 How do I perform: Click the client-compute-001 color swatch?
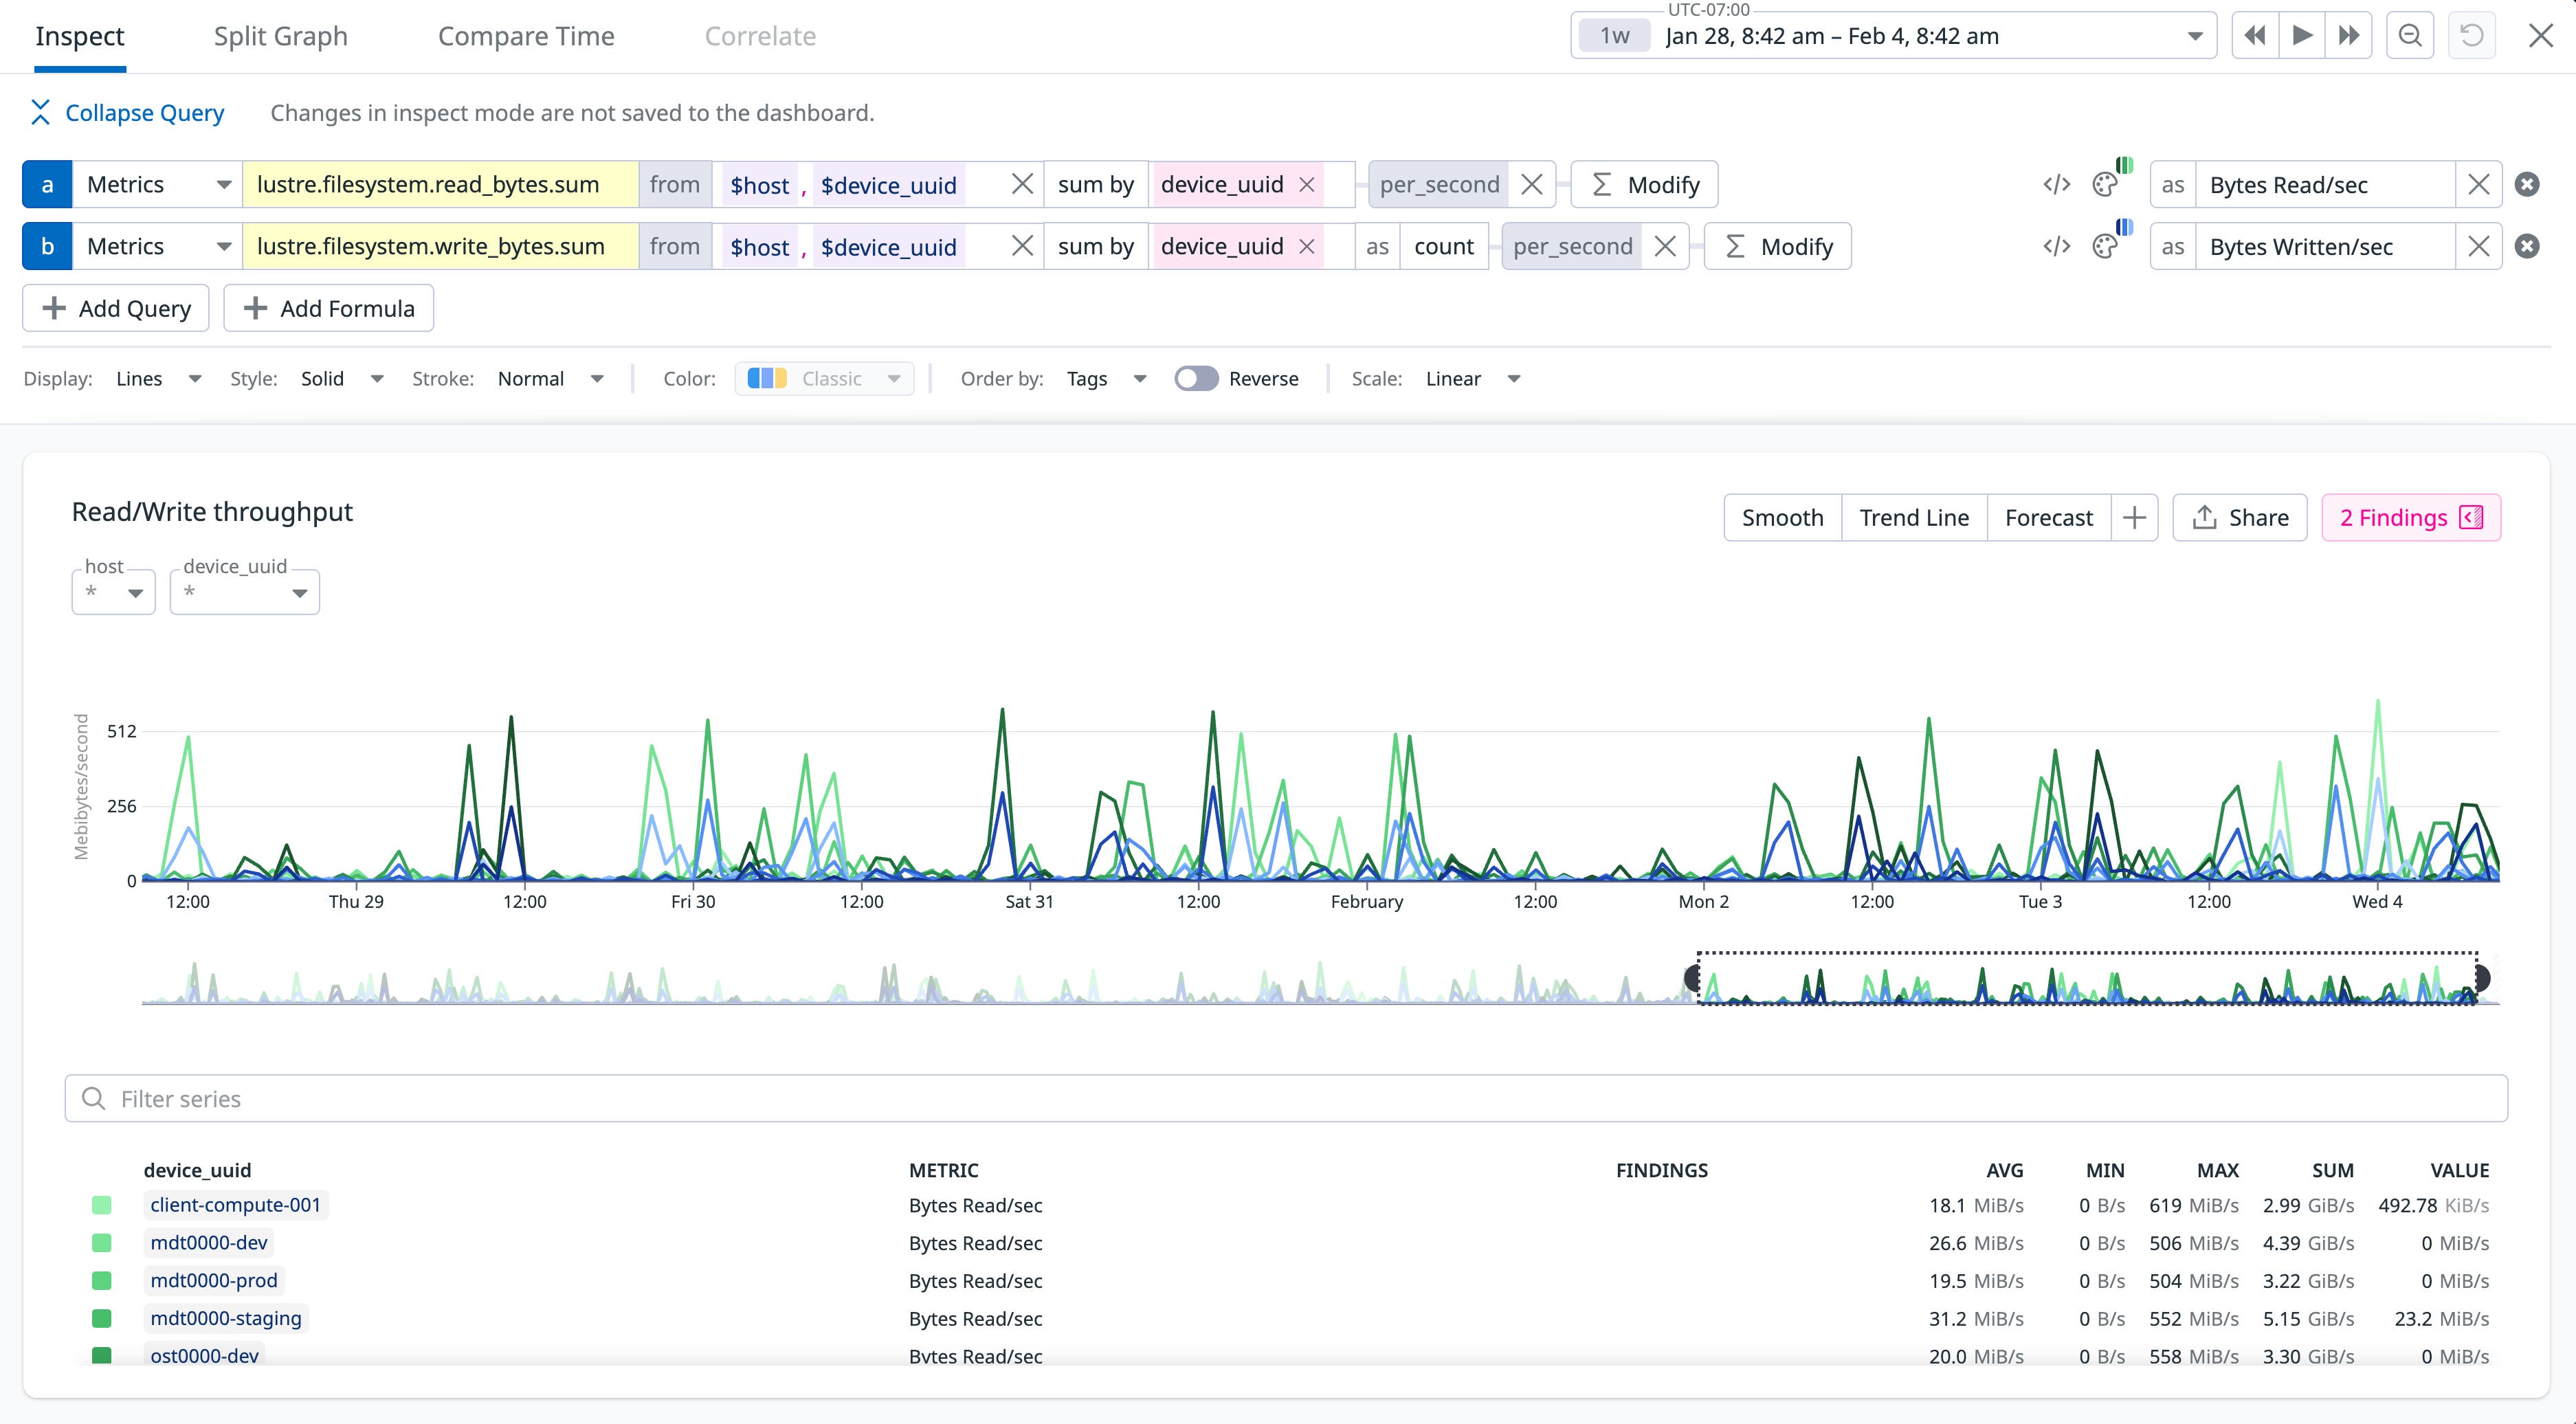103,1205
